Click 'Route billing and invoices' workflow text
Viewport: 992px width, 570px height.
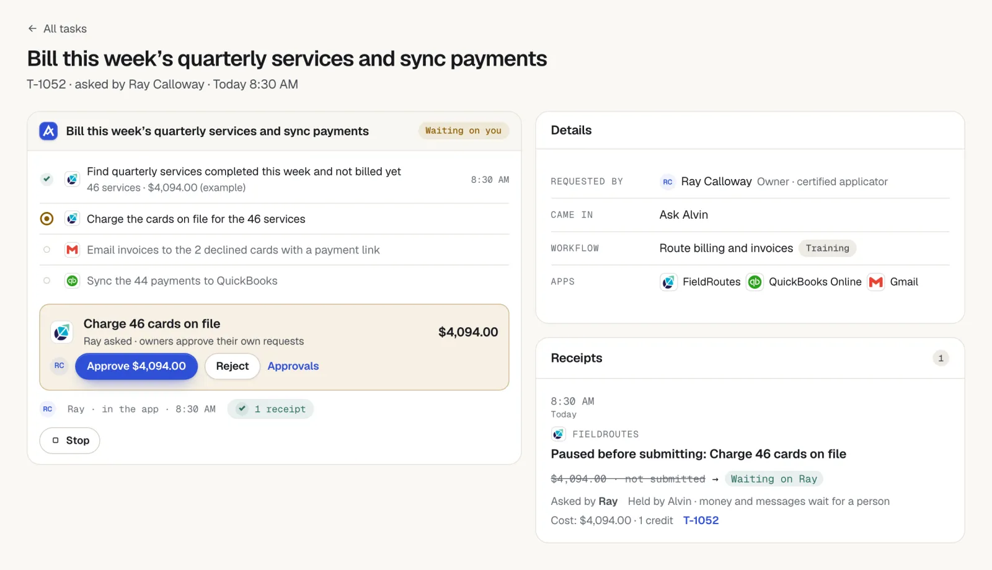(x=726, y=248)
